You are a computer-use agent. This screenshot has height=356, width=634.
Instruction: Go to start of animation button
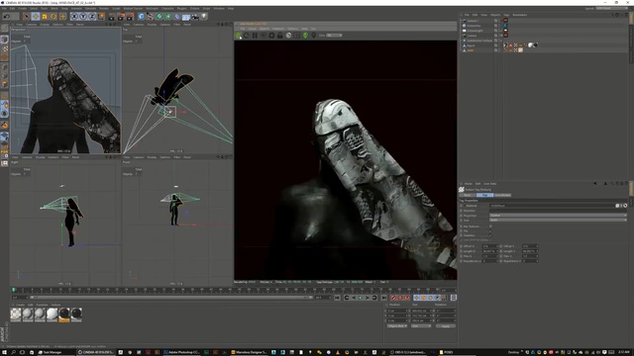tap(337, 298)
